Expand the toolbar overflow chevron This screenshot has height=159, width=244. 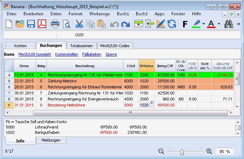click(238, 24)
